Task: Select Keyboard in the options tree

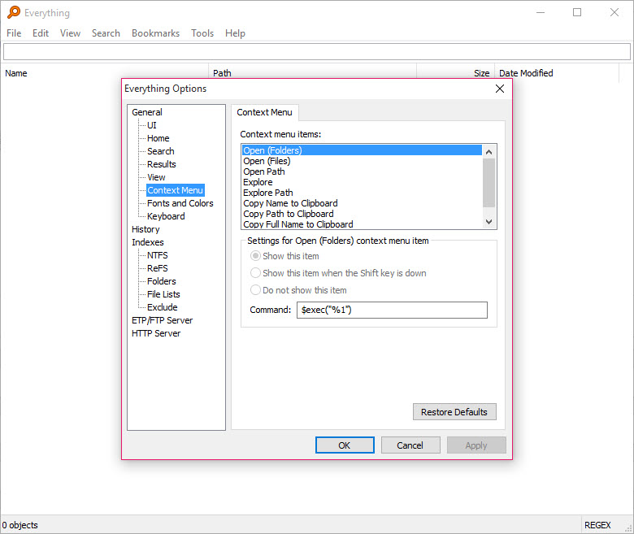Action: (x=166, y=216)
